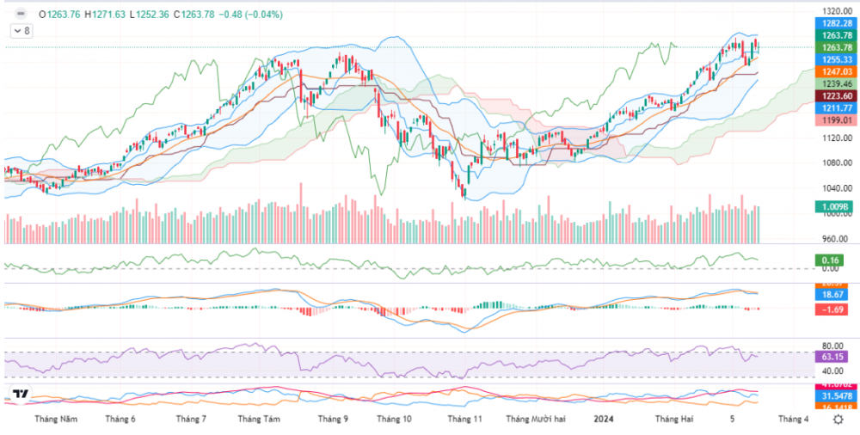
Task: Expand the indicator legend showing 8
Action: coord(21,30)
